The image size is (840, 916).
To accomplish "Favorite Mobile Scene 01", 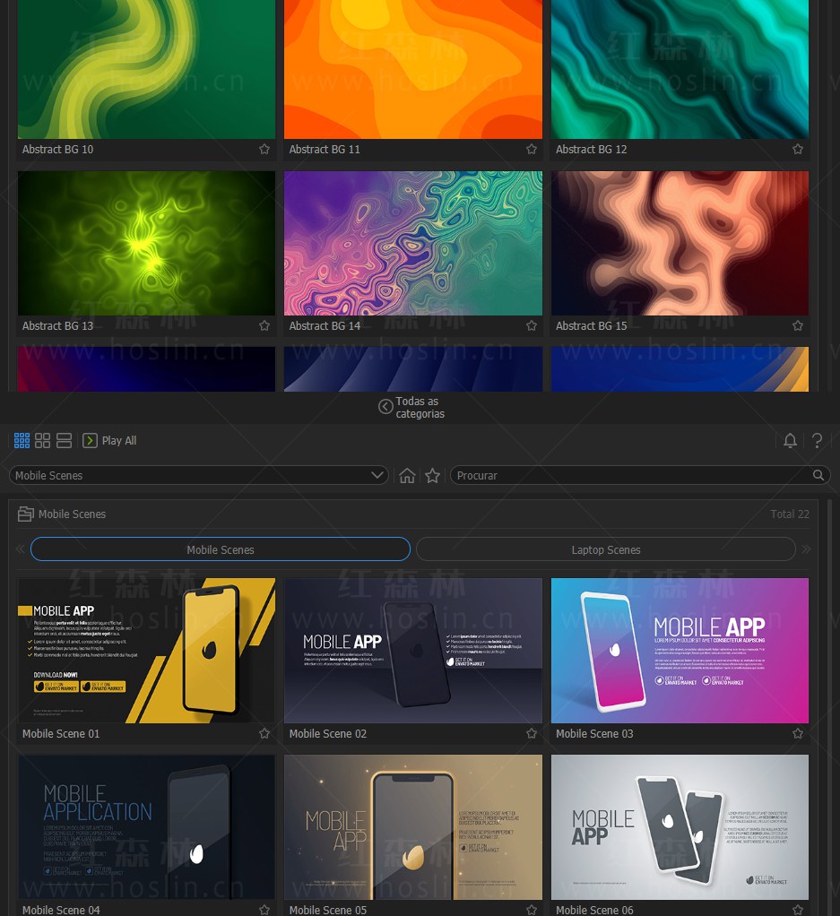I will tap(264, 733).
